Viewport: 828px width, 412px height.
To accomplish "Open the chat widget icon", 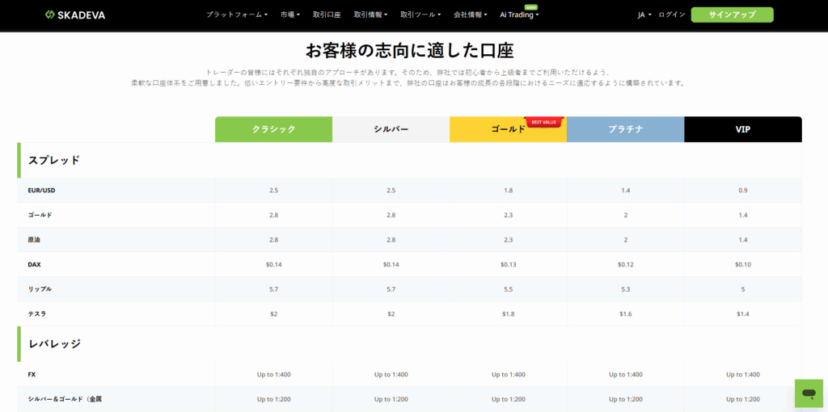I will (808, 393).
